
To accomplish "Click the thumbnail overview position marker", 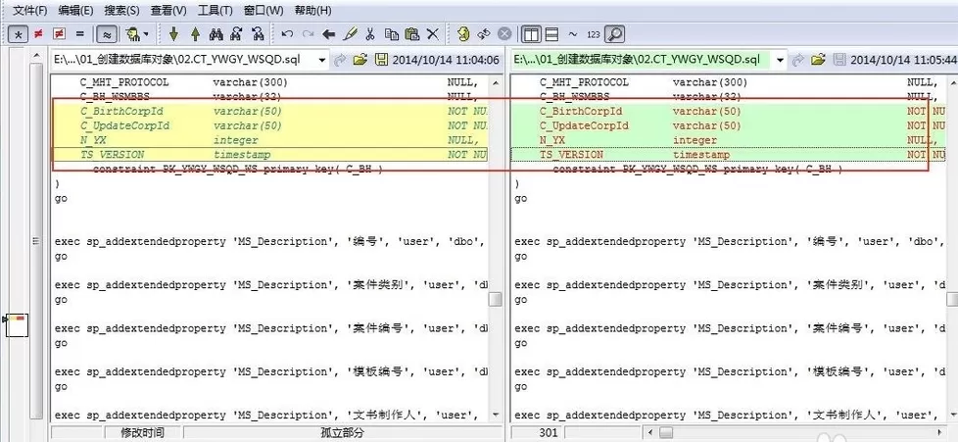I will 17,325.
